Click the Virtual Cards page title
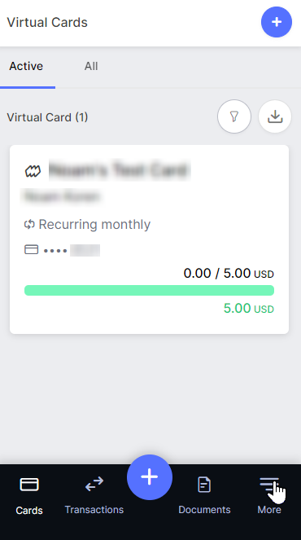The width and height of the screenshot is (301, 540). pos(47,22)
